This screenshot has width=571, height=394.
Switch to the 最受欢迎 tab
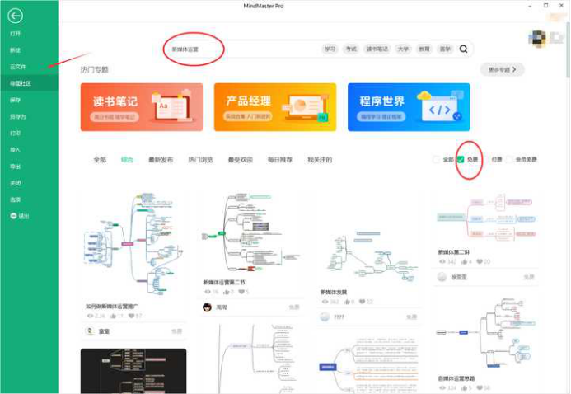(x=241, y=159)
